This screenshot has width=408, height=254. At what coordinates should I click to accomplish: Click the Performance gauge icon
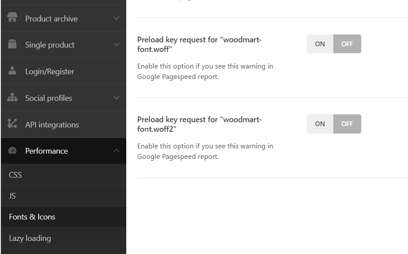click(x=12, y=151)
